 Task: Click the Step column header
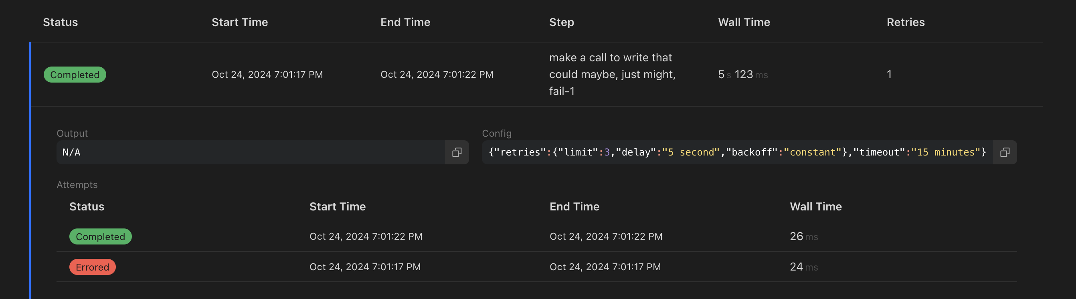coord(561,22)
